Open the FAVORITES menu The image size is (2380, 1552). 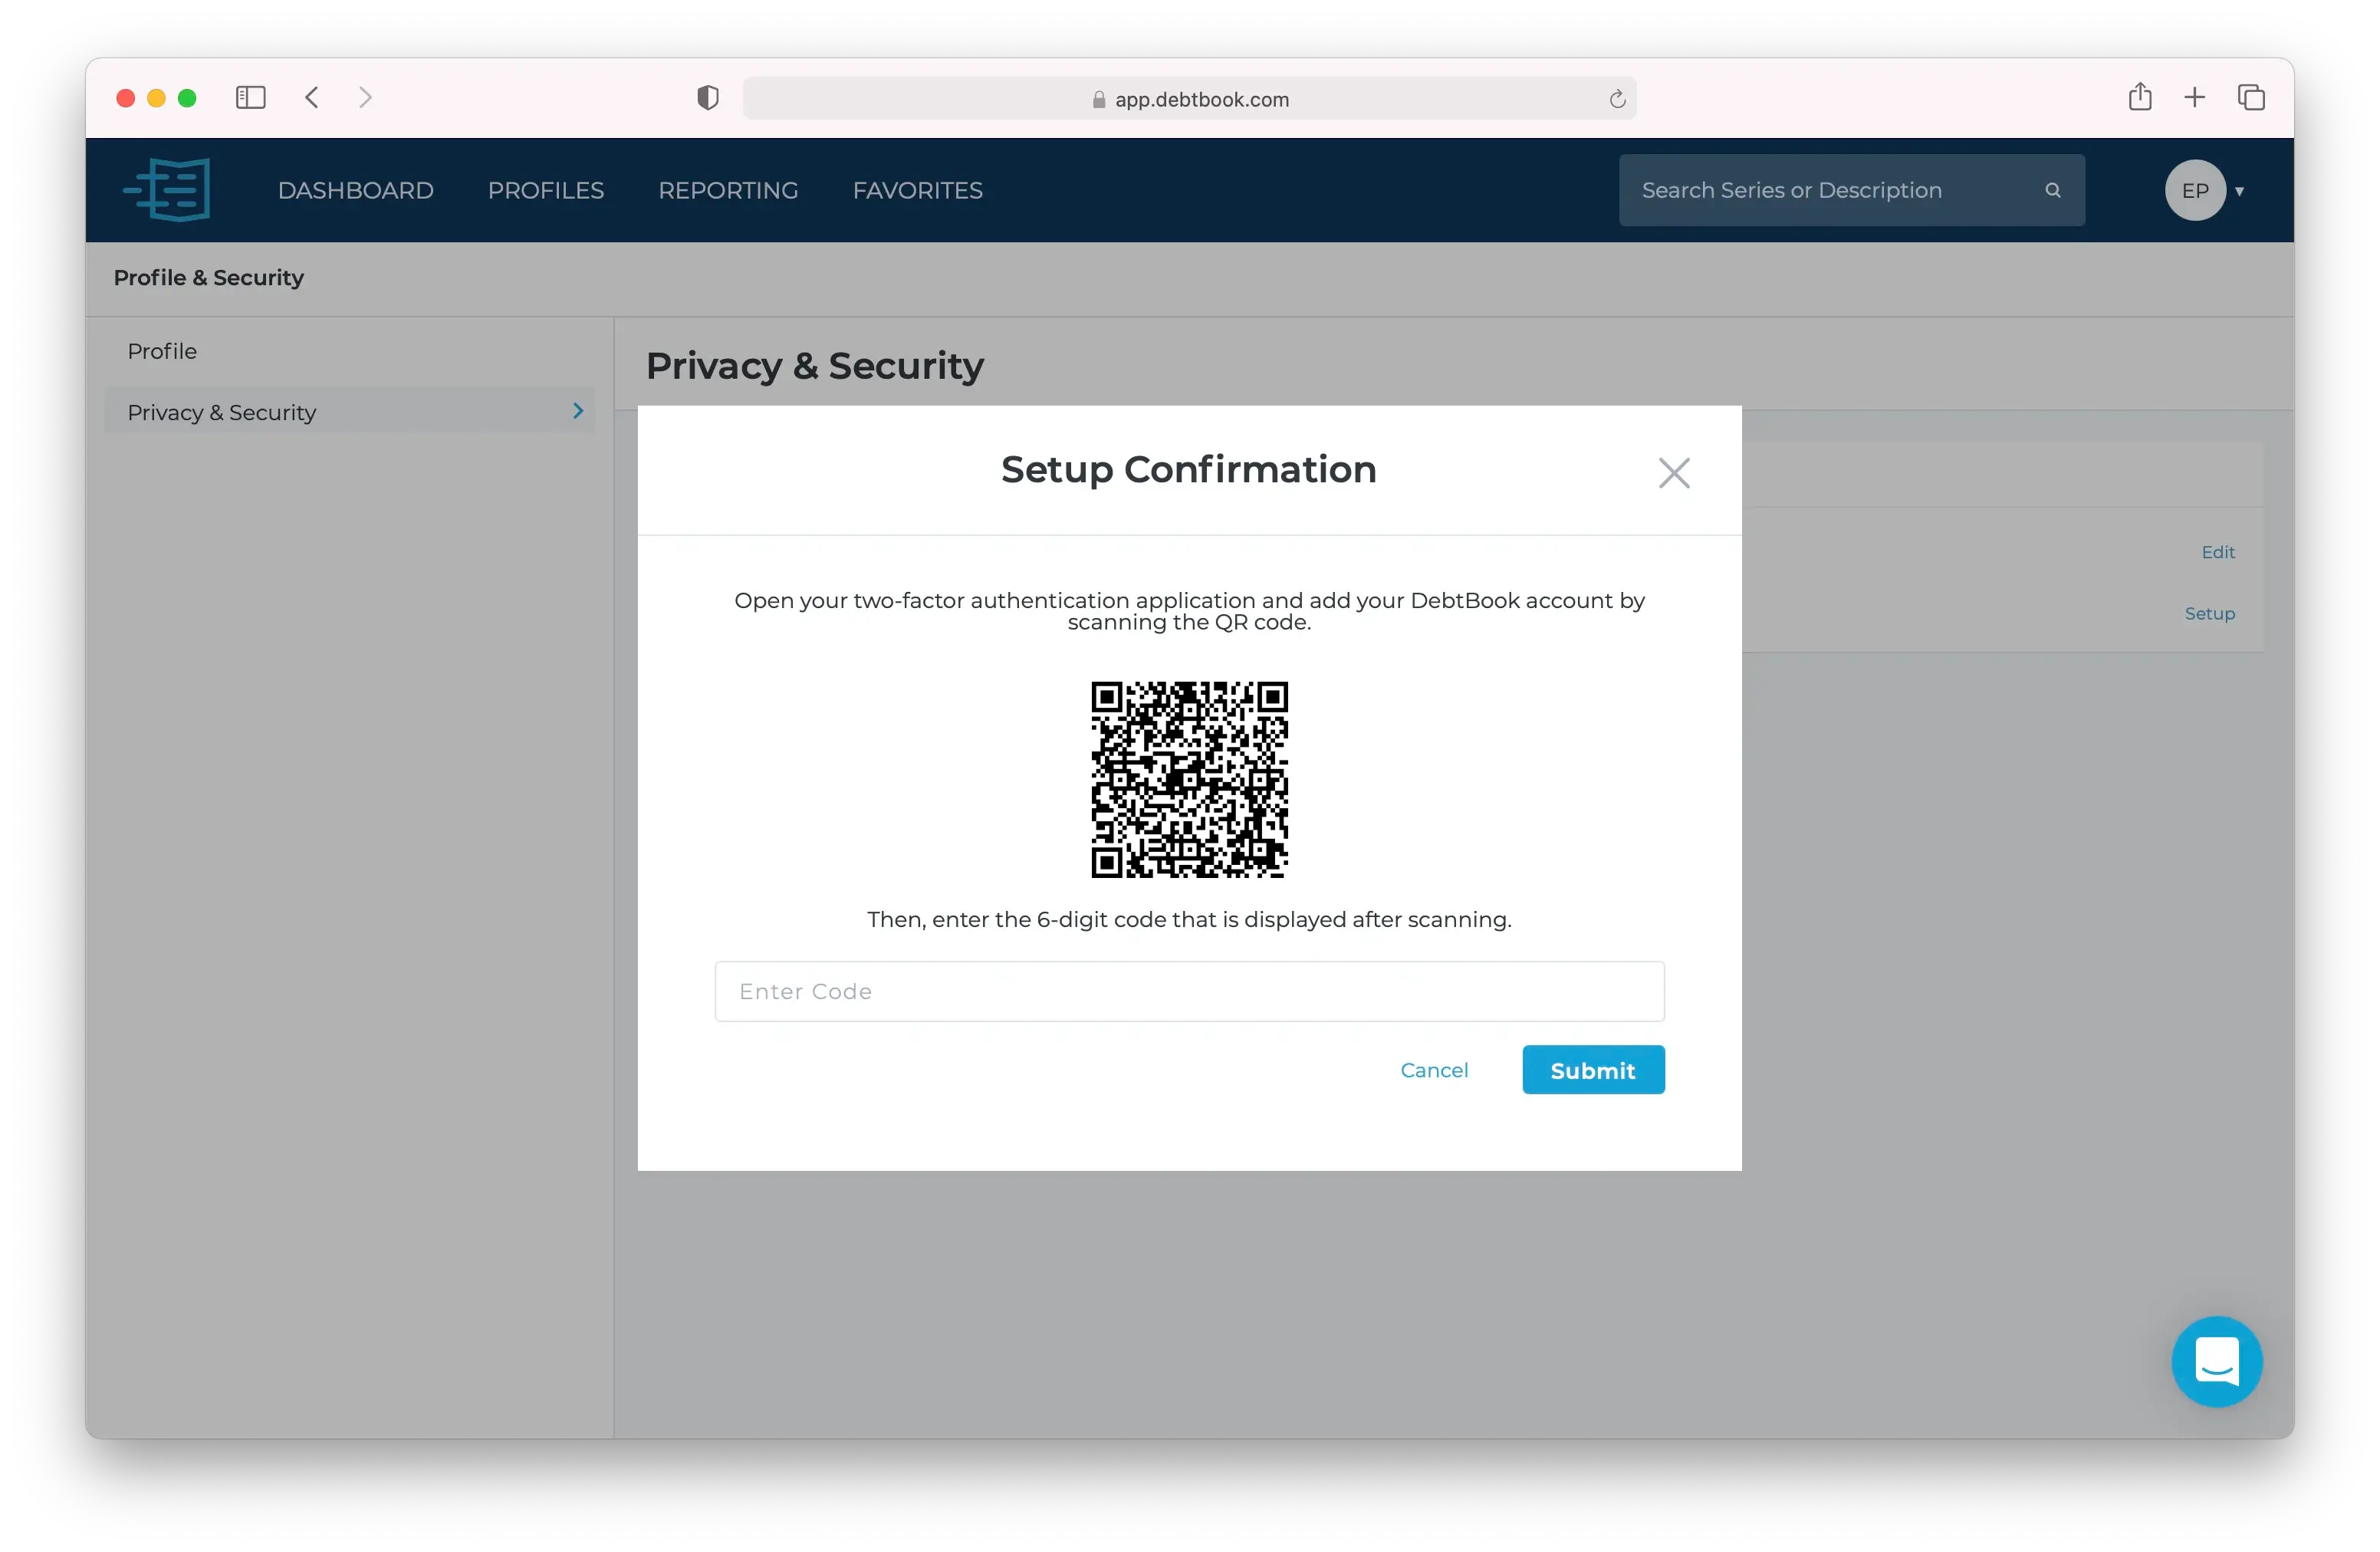tap(917, 190)
